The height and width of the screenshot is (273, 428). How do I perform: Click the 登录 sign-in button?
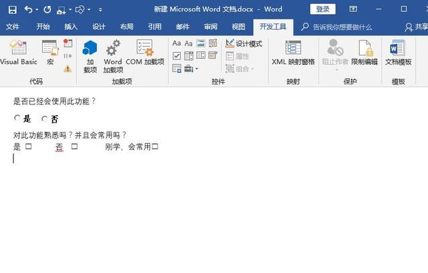(x=322, y=9)
